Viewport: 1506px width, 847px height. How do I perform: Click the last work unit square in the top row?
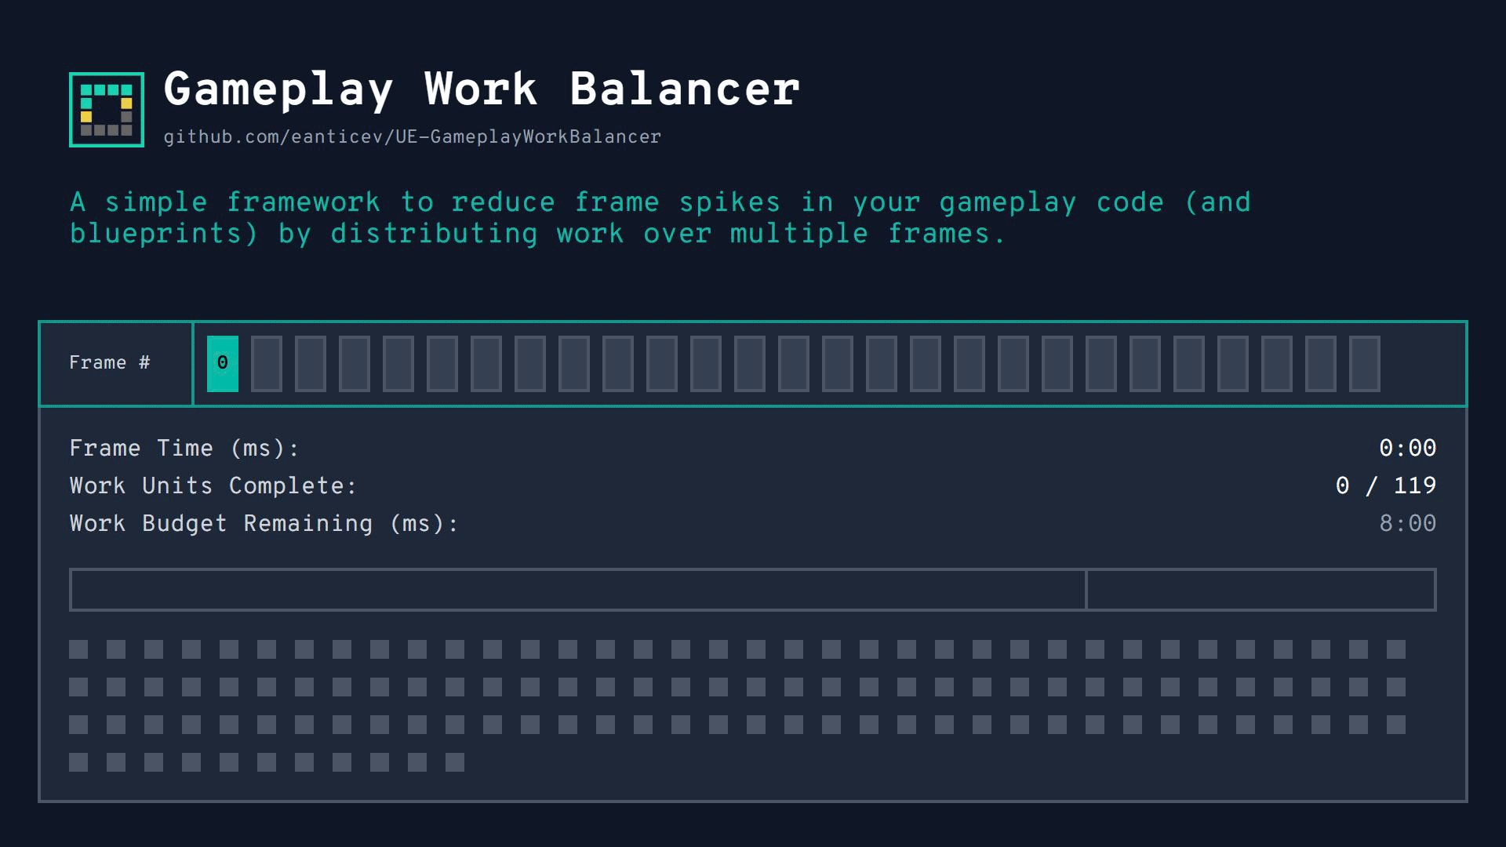click(1396, 649)
